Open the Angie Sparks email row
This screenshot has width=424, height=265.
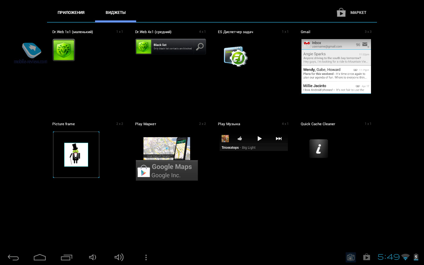tap(336, 57)
